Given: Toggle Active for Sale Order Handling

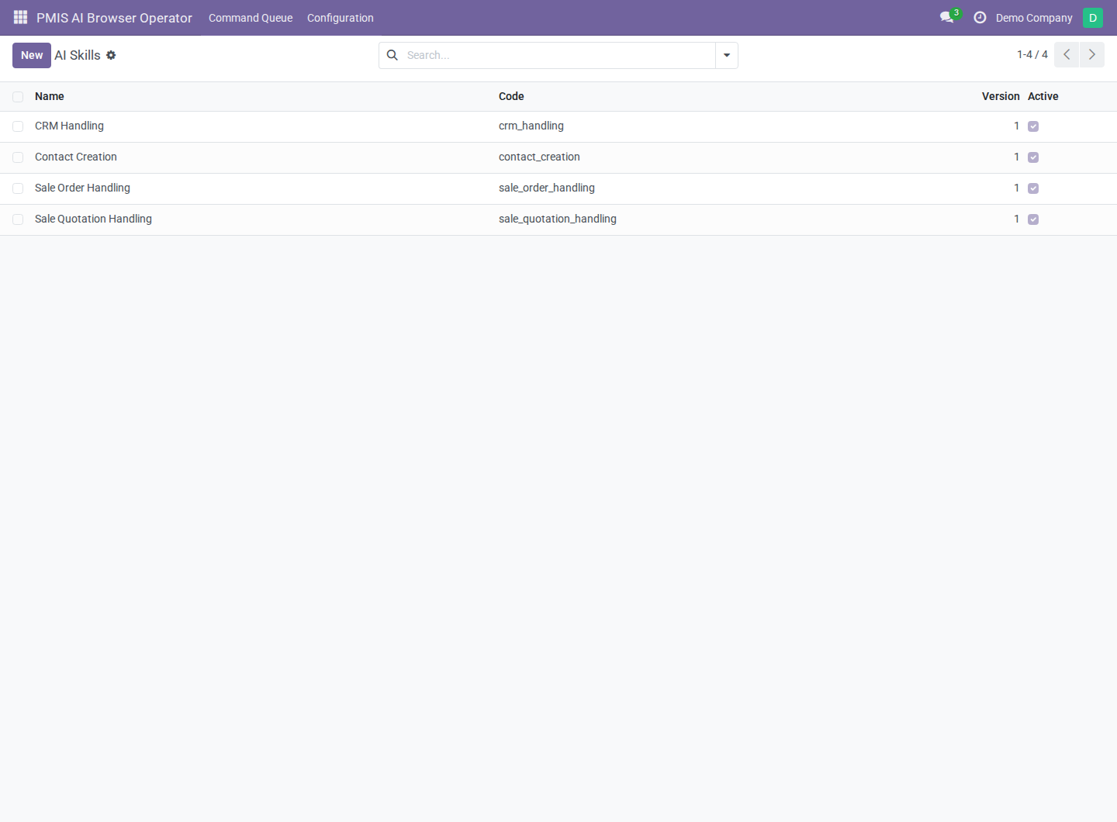Looking at the screenshot, I should point(1033,188).
